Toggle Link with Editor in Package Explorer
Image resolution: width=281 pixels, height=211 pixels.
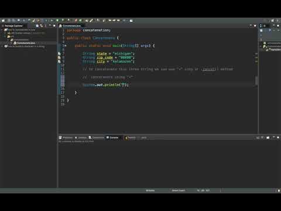click(42, 26)
